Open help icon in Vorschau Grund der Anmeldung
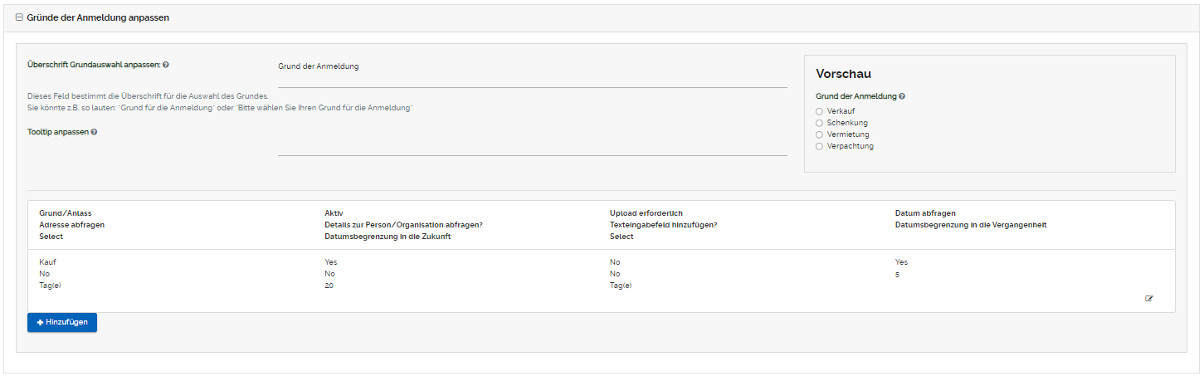 click(902, 96)
